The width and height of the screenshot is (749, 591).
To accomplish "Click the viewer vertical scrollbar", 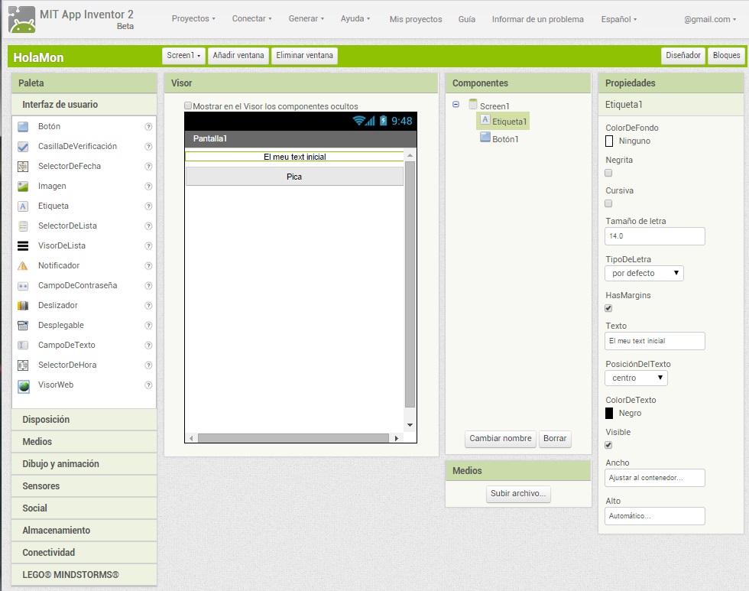I will [x=410, y=284].
